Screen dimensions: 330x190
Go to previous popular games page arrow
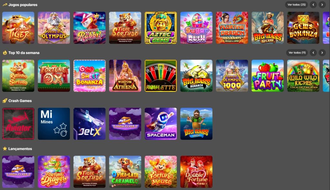click(313, 5)
